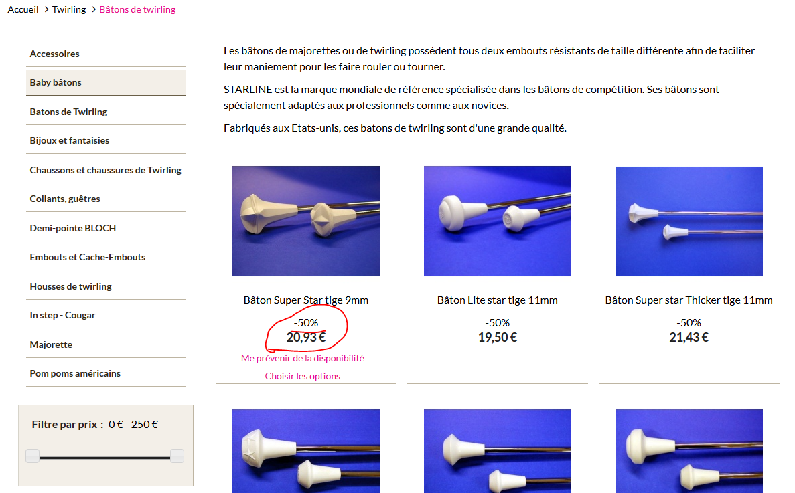Browse Bijoux et fantaisies category
This screenshot has width=795, height=493.
70,140
